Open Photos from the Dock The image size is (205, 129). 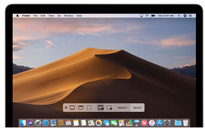[99, 123]
